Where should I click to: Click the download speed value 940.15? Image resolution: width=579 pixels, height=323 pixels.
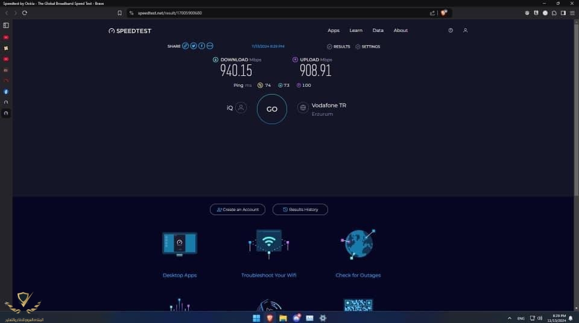point(236,71)
